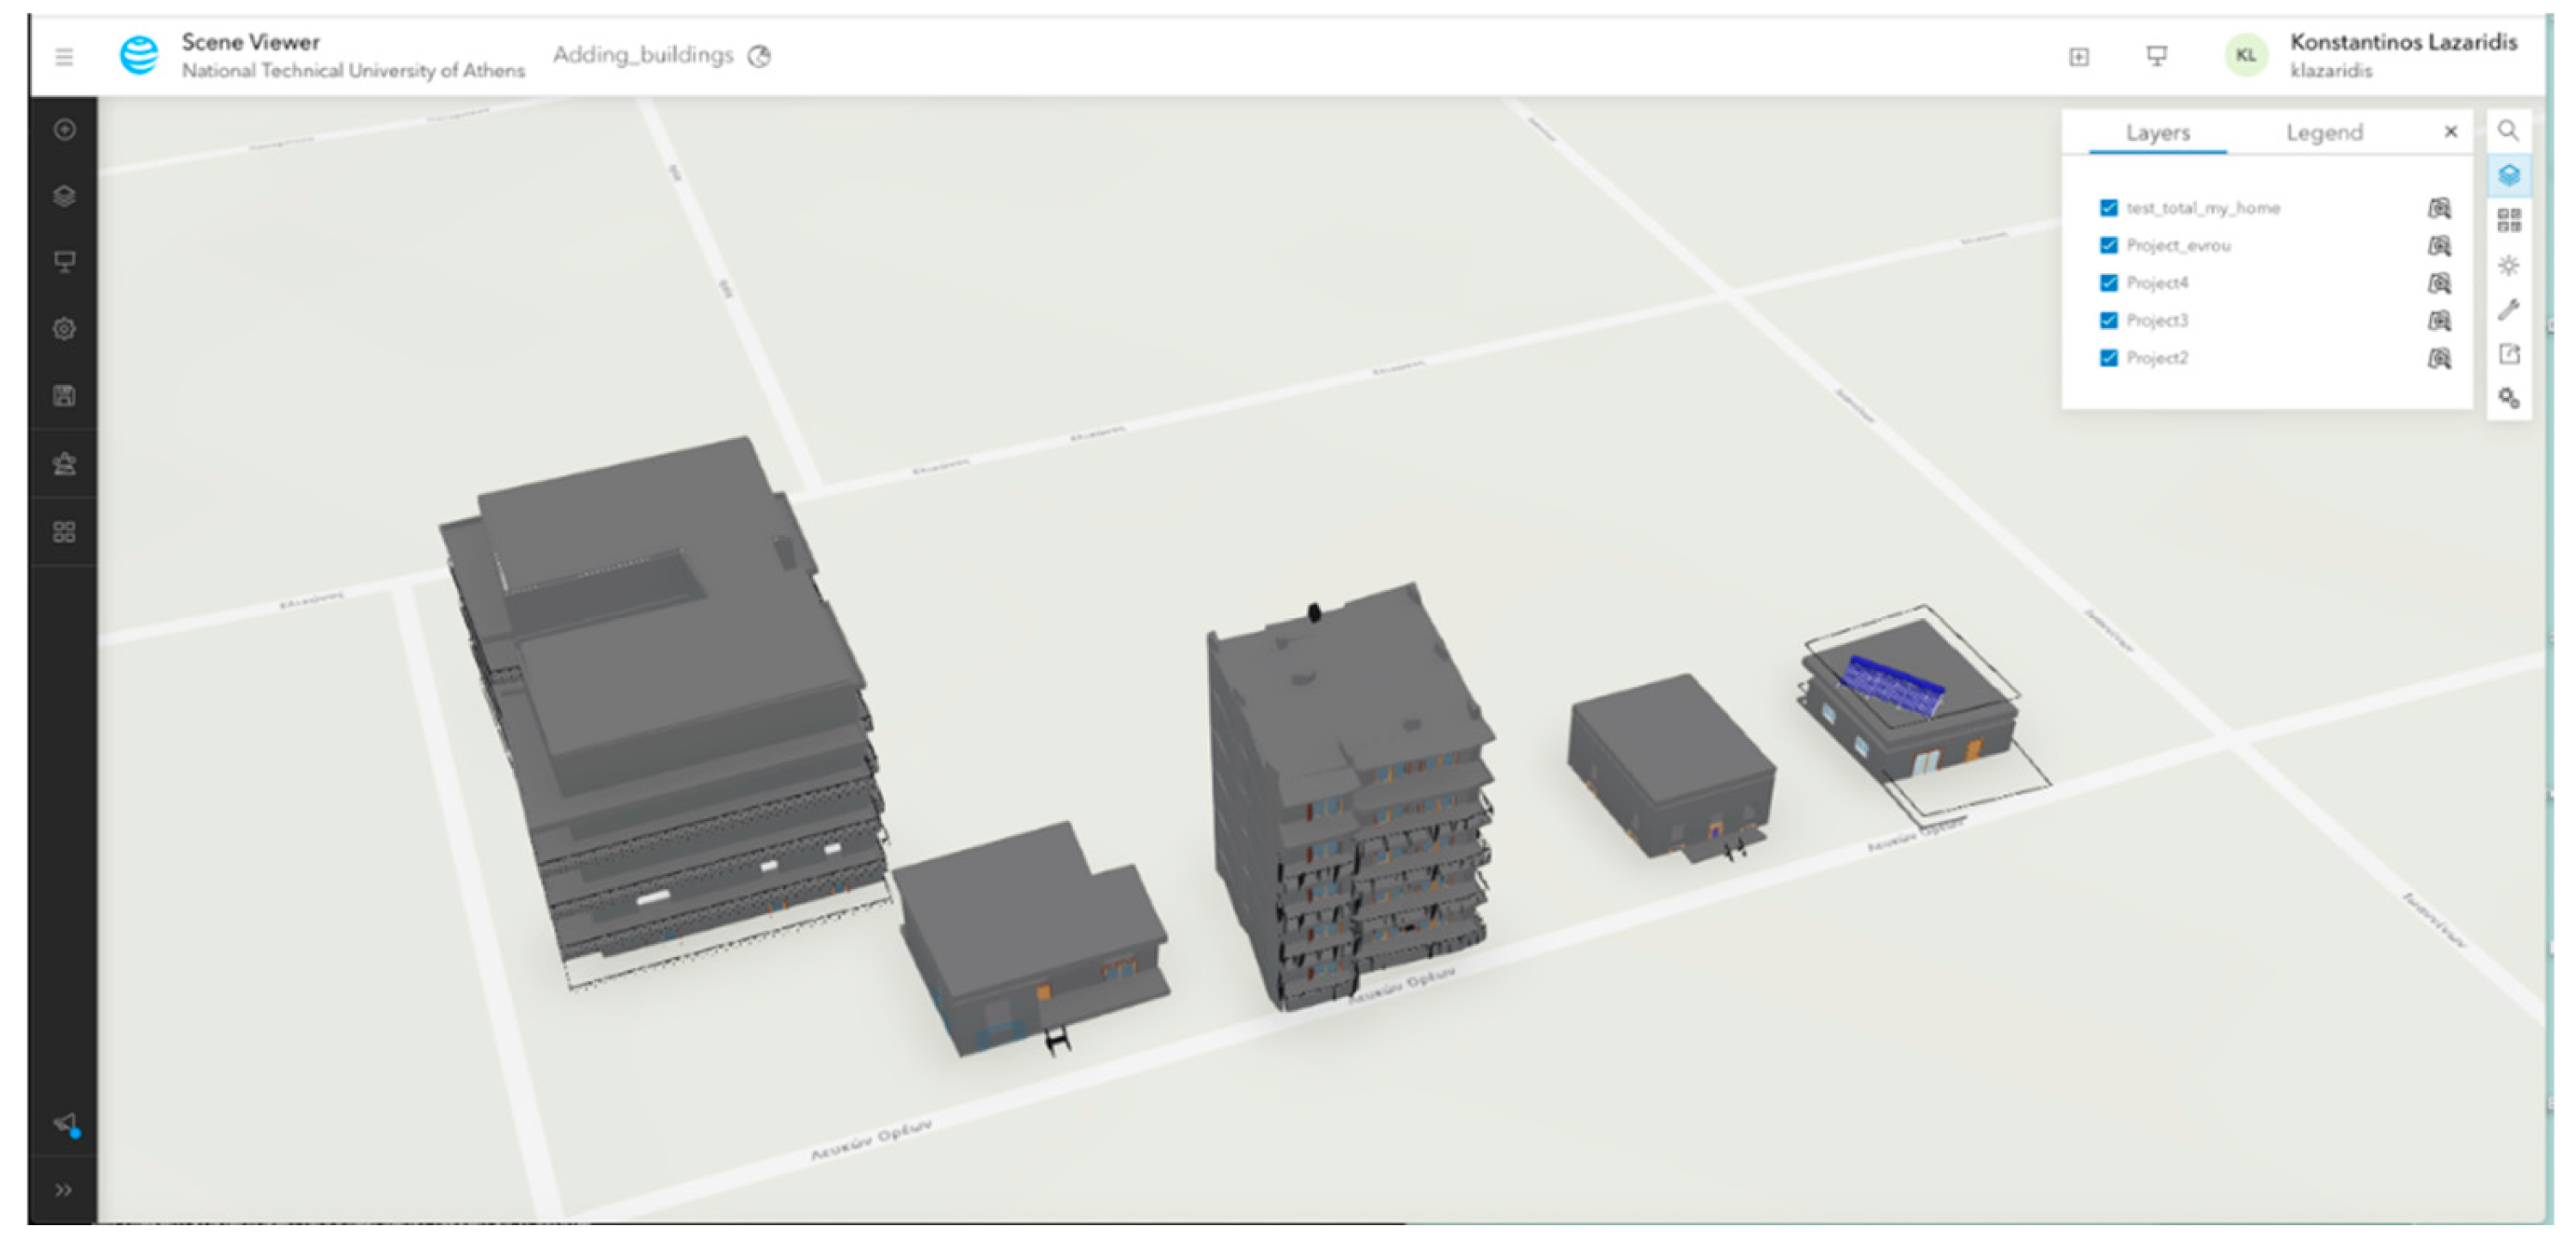Click the Adding_buildings scene title
Viewport: 2576px width, 1249px height.
point(643,55)
